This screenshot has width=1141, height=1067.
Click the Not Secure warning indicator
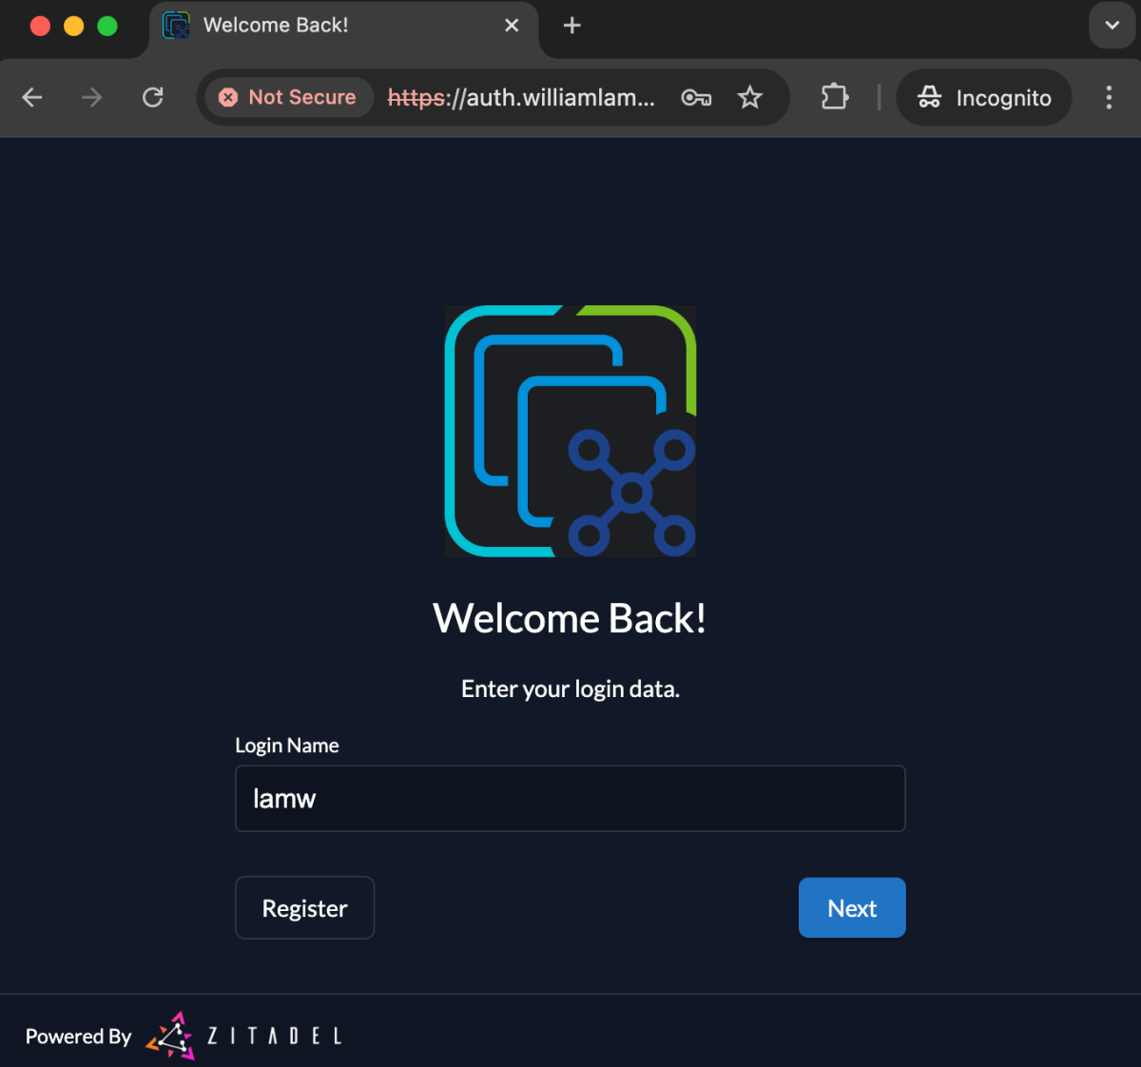[287, 97]
